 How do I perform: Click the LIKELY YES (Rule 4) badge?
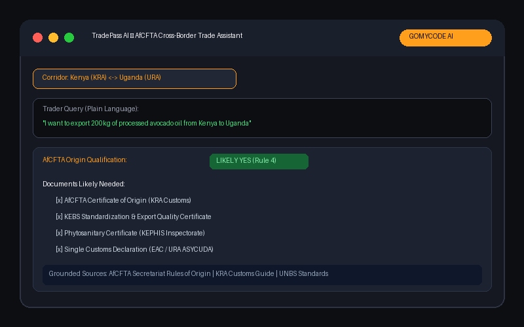point(259,161)
